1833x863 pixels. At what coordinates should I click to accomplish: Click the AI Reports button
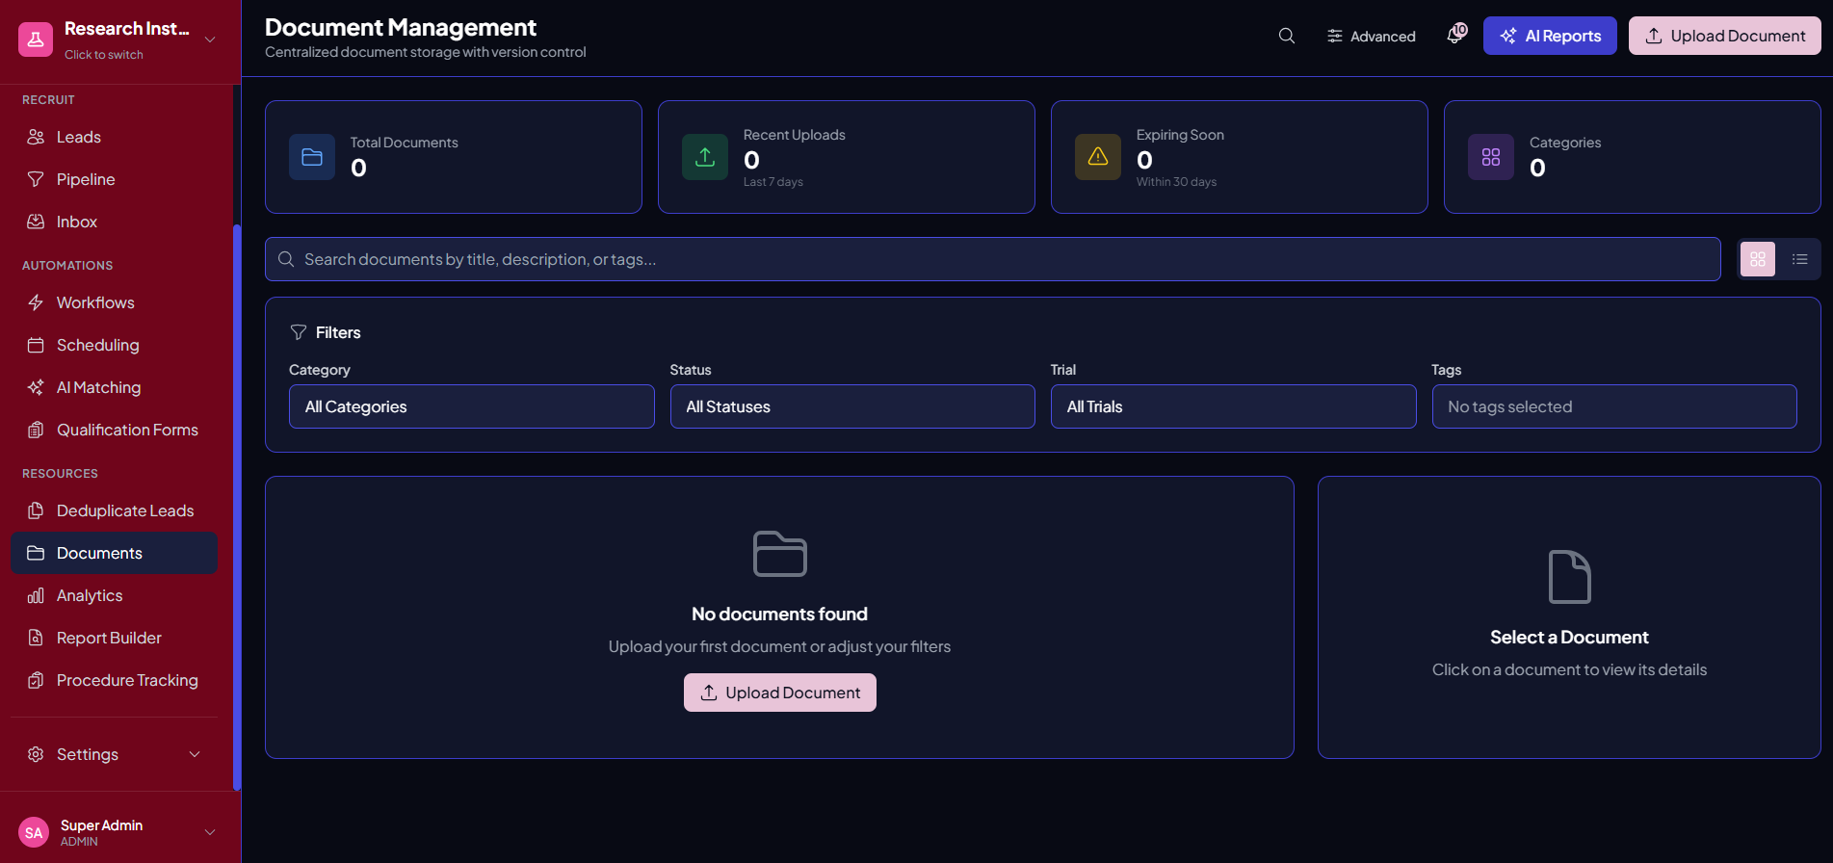pos(1550,36)
